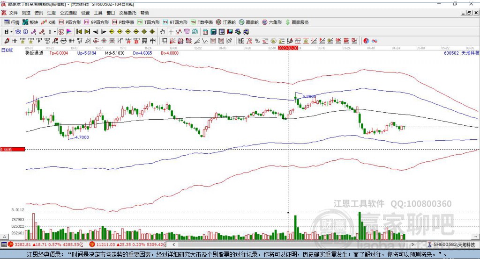Click the save floppy disk icon

point(230,32)
